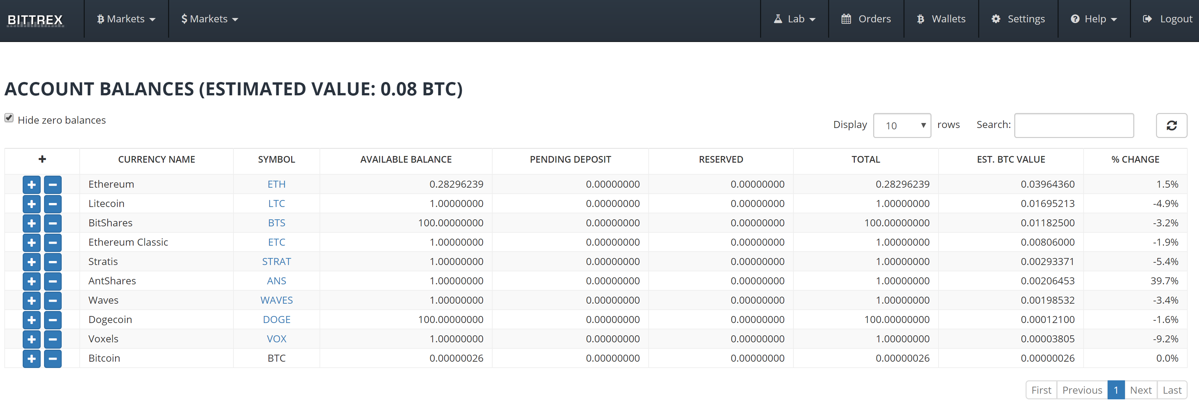Open the Orders page
1199x404 pixels.
[866, 19]
